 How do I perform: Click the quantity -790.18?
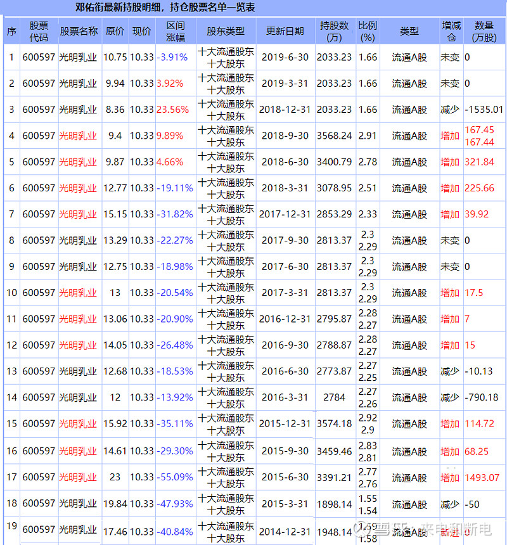point(482,397)
